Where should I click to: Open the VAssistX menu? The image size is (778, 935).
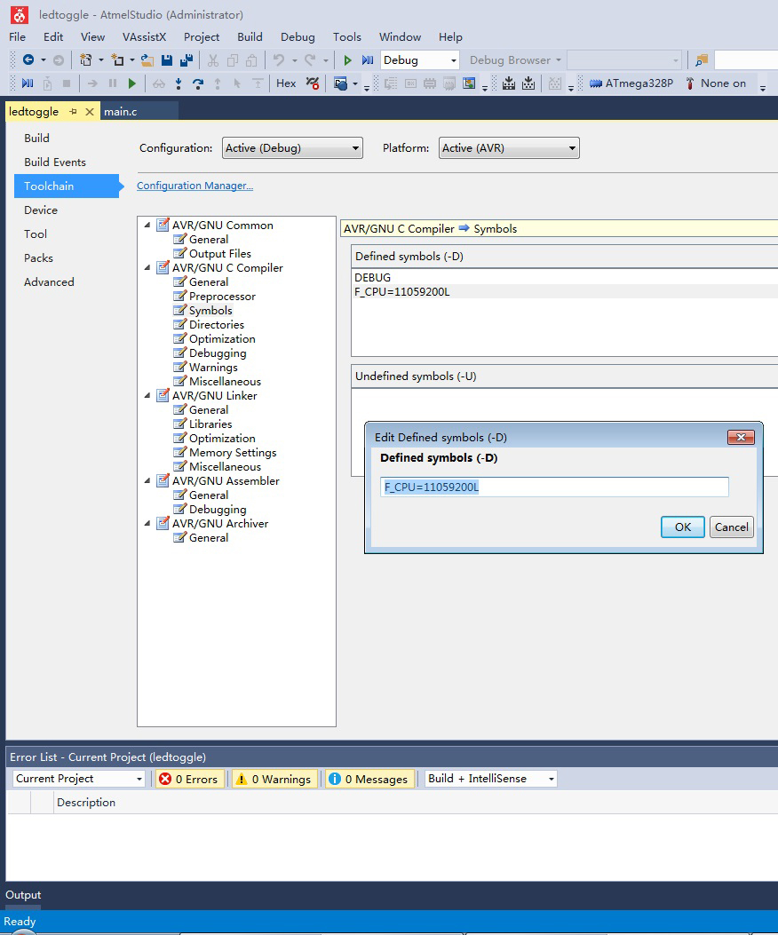coord(145,37)
